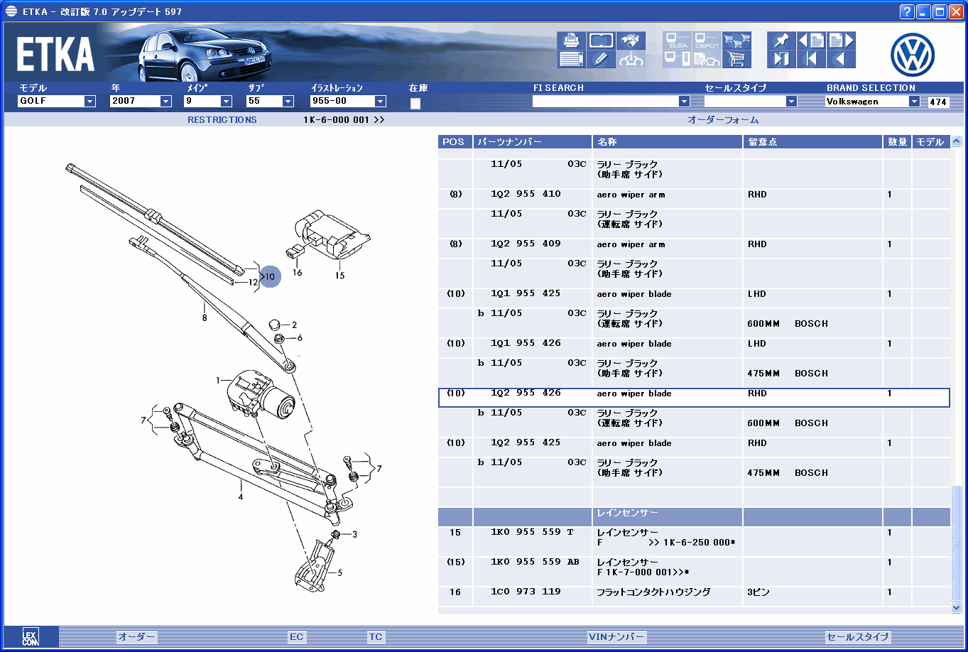Toggle the 在庫 stock checkbox
The image size is (968, 652).
pyautogui.click(x=415, y=104)
